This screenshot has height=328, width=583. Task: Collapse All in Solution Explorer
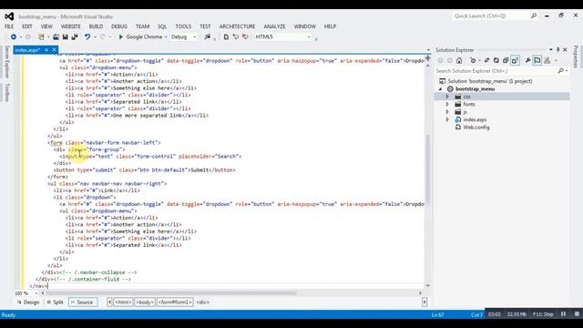pyautogui.click(x=506, y=60)
